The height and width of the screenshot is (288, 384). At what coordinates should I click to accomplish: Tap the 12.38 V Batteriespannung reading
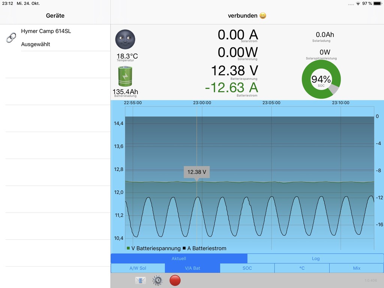[x=234, y=70]
